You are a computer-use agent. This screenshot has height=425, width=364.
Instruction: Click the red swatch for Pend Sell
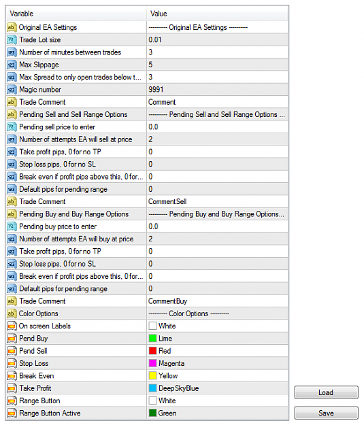[152, 351]
